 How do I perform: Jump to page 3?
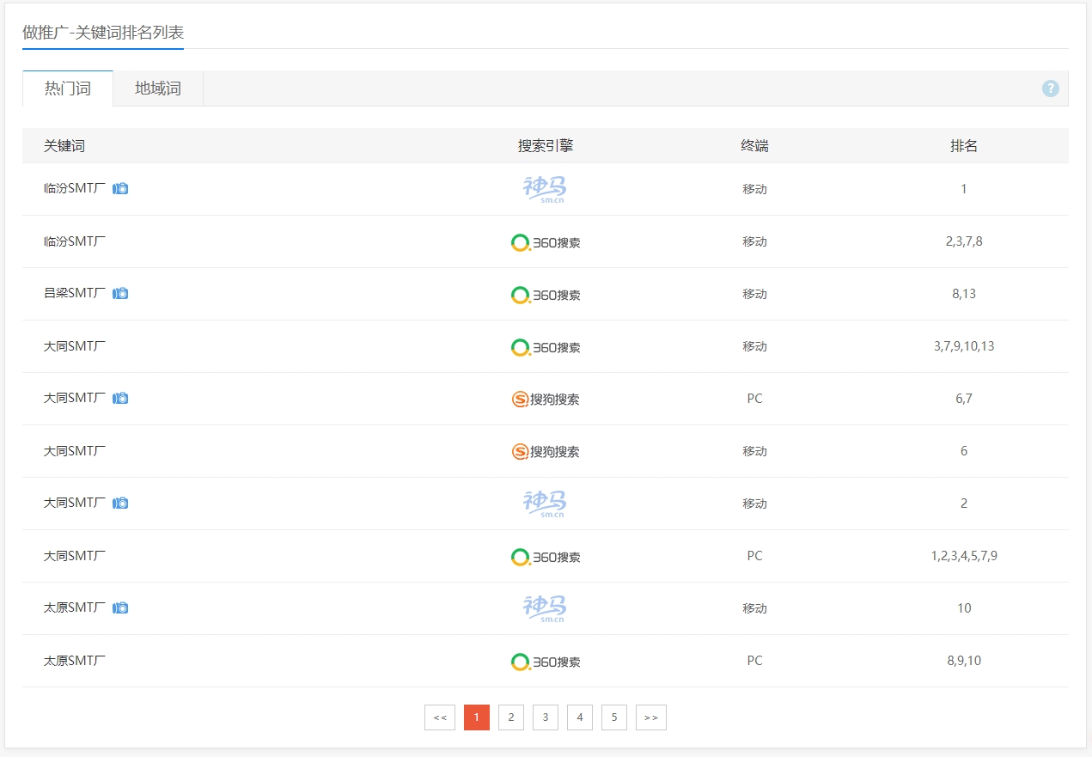click(545, 717)
